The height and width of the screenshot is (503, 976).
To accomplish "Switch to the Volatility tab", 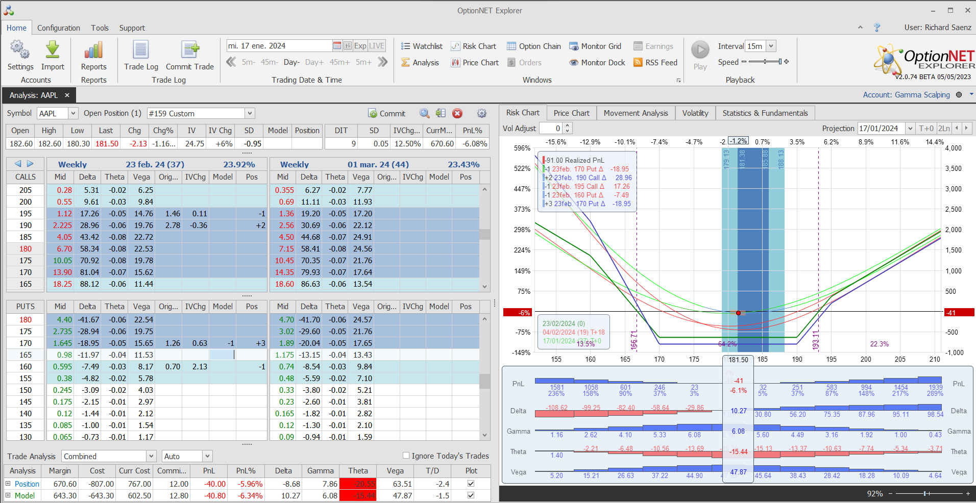I will pyautogui.click(x=695, y=113).
